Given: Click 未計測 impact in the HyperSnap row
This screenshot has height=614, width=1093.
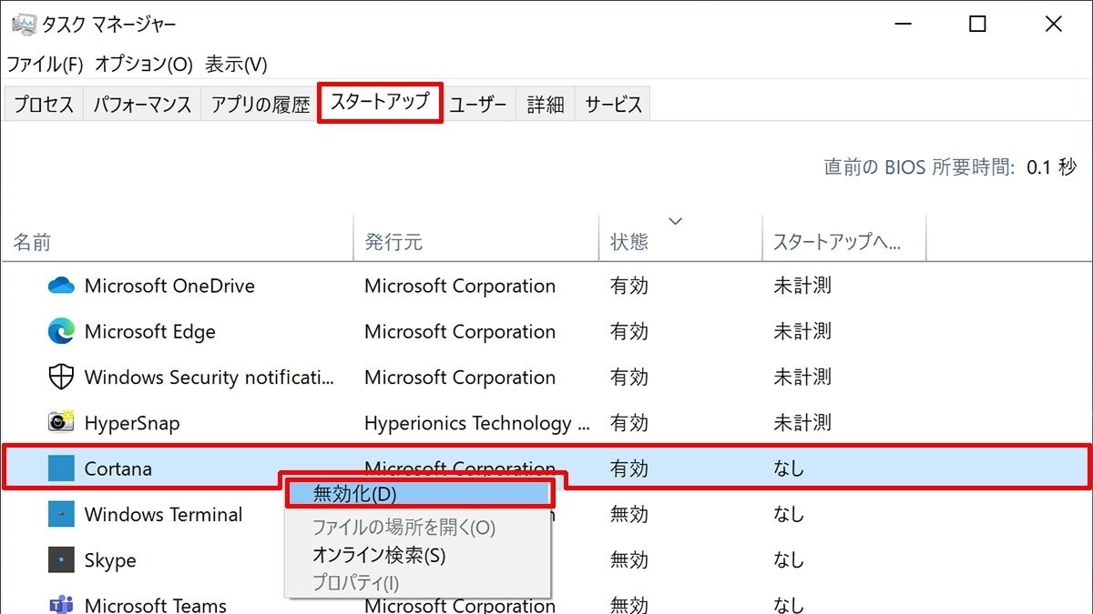Looking at the screenshot, I should pos(802,423).
